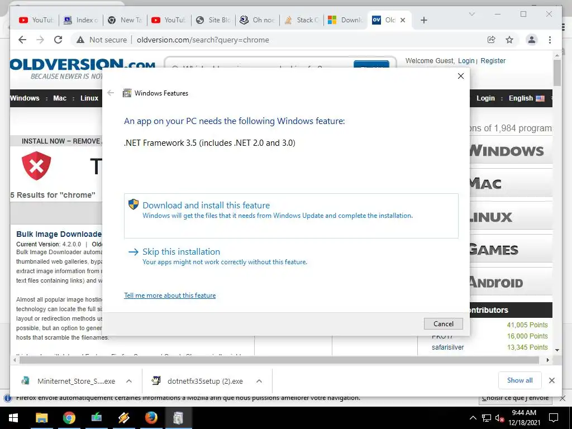Screen dimensions: 572x429
Task: Switch to the Site Blocked tab
Action: tap(213, 20)
